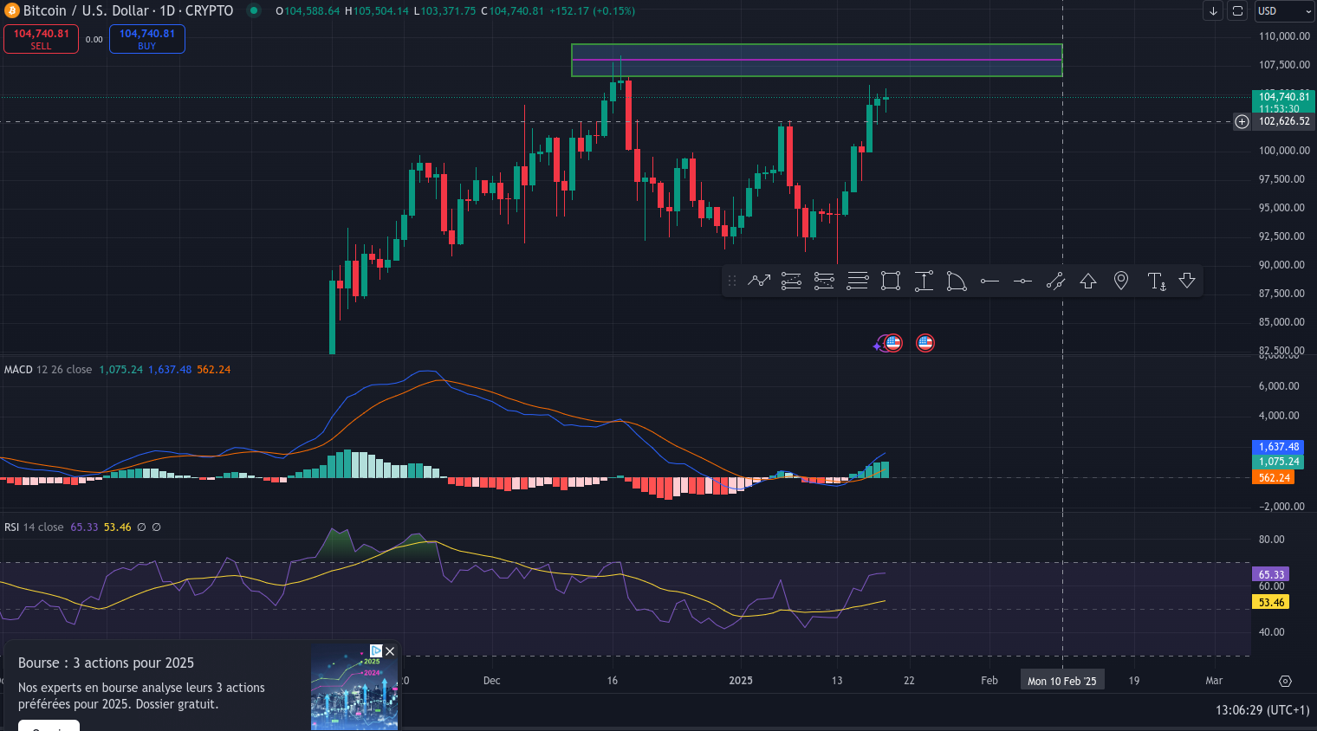
Task: Open the USD currency dropdown
Action: coord(1284,10)
